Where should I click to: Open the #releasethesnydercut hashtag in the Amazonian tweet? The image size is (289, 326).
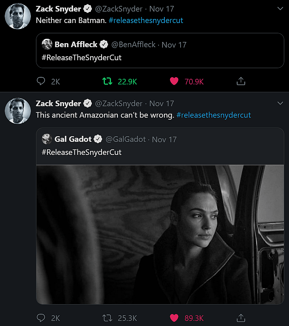click(x=213, y=115)
